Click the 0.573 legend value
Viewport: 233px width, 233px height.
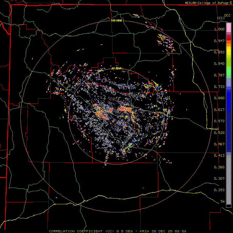(x=219, y=121)
